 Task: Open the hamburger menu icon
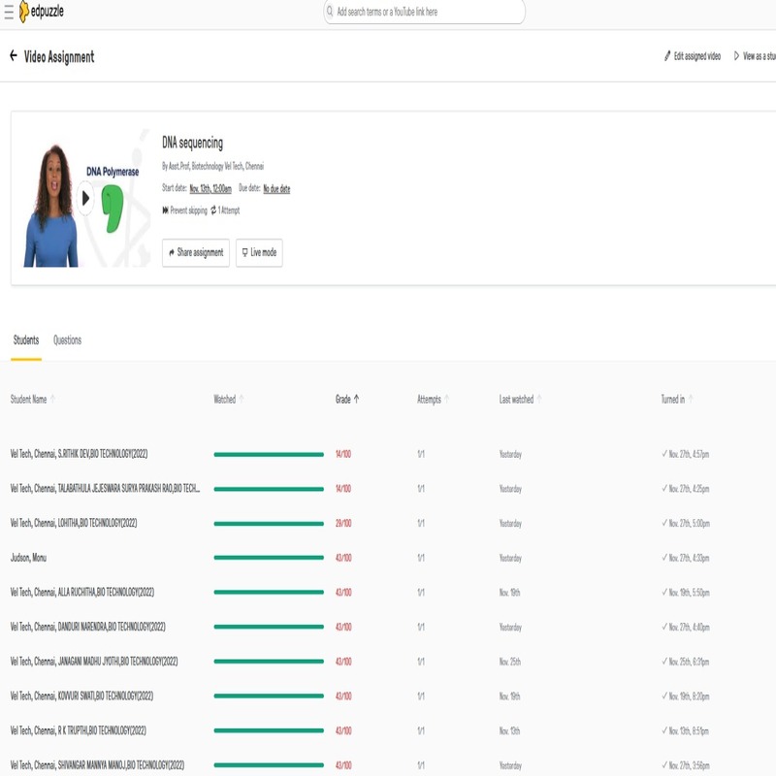[9, 12]
